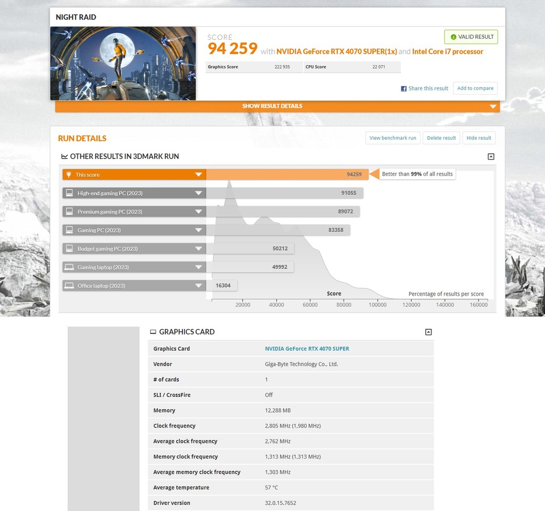Image resolution: width=545 pixels, height=511 pixels.
Task: Click Memory value 12,288 MB
Action: point(278,411)
